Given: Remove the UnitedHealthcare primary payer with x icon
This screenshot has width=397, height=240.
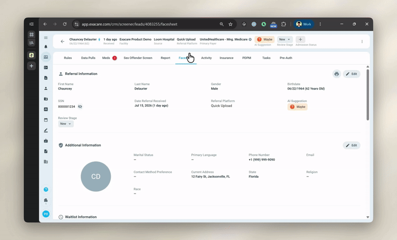Looking at the screenshot, I should click(250, 40).
